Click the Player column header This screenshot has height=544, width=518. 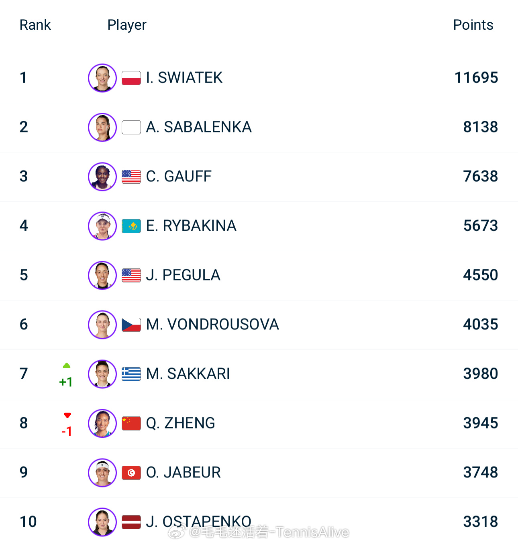click(127, 25)
